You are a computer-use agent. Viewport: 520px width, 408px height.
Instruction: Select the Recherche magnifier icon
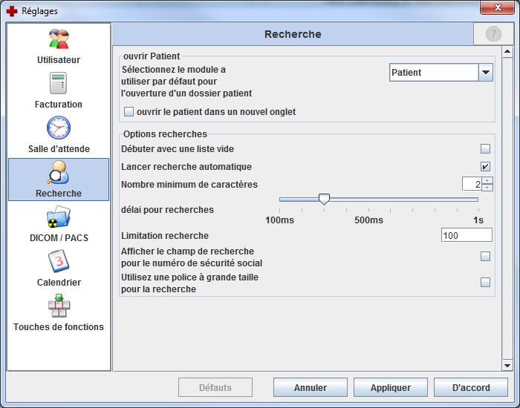[59, 172]
